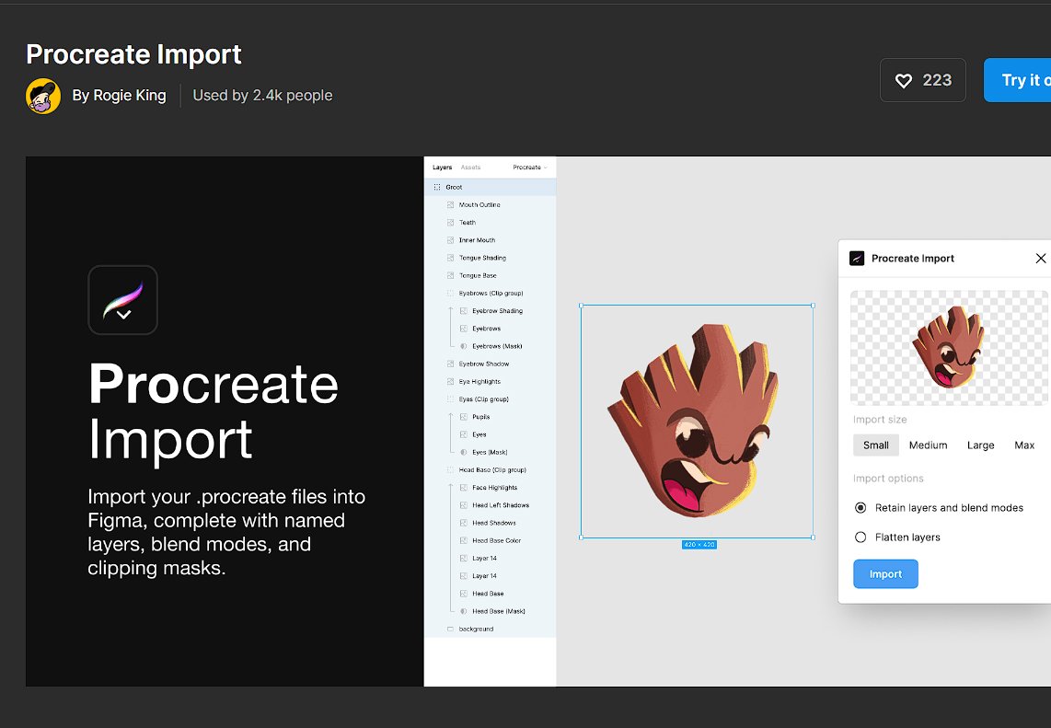Click the image icon beside Mouth Outline
Screen dimensions: 1051x728
[x=450, y=205]
